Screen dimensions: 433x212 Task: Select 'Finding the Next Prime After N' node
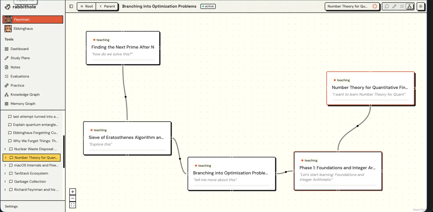tap(123, 48)
